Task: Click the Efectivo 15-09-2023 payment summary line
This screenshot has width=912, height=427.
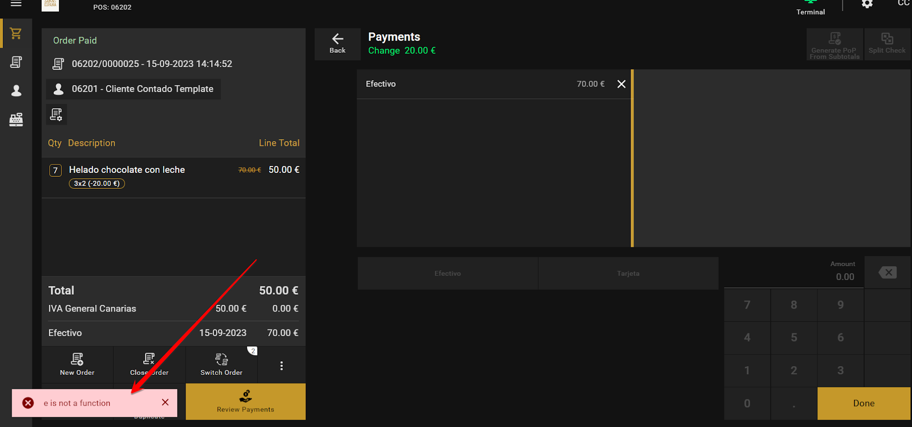Action: tap(174, 333)
